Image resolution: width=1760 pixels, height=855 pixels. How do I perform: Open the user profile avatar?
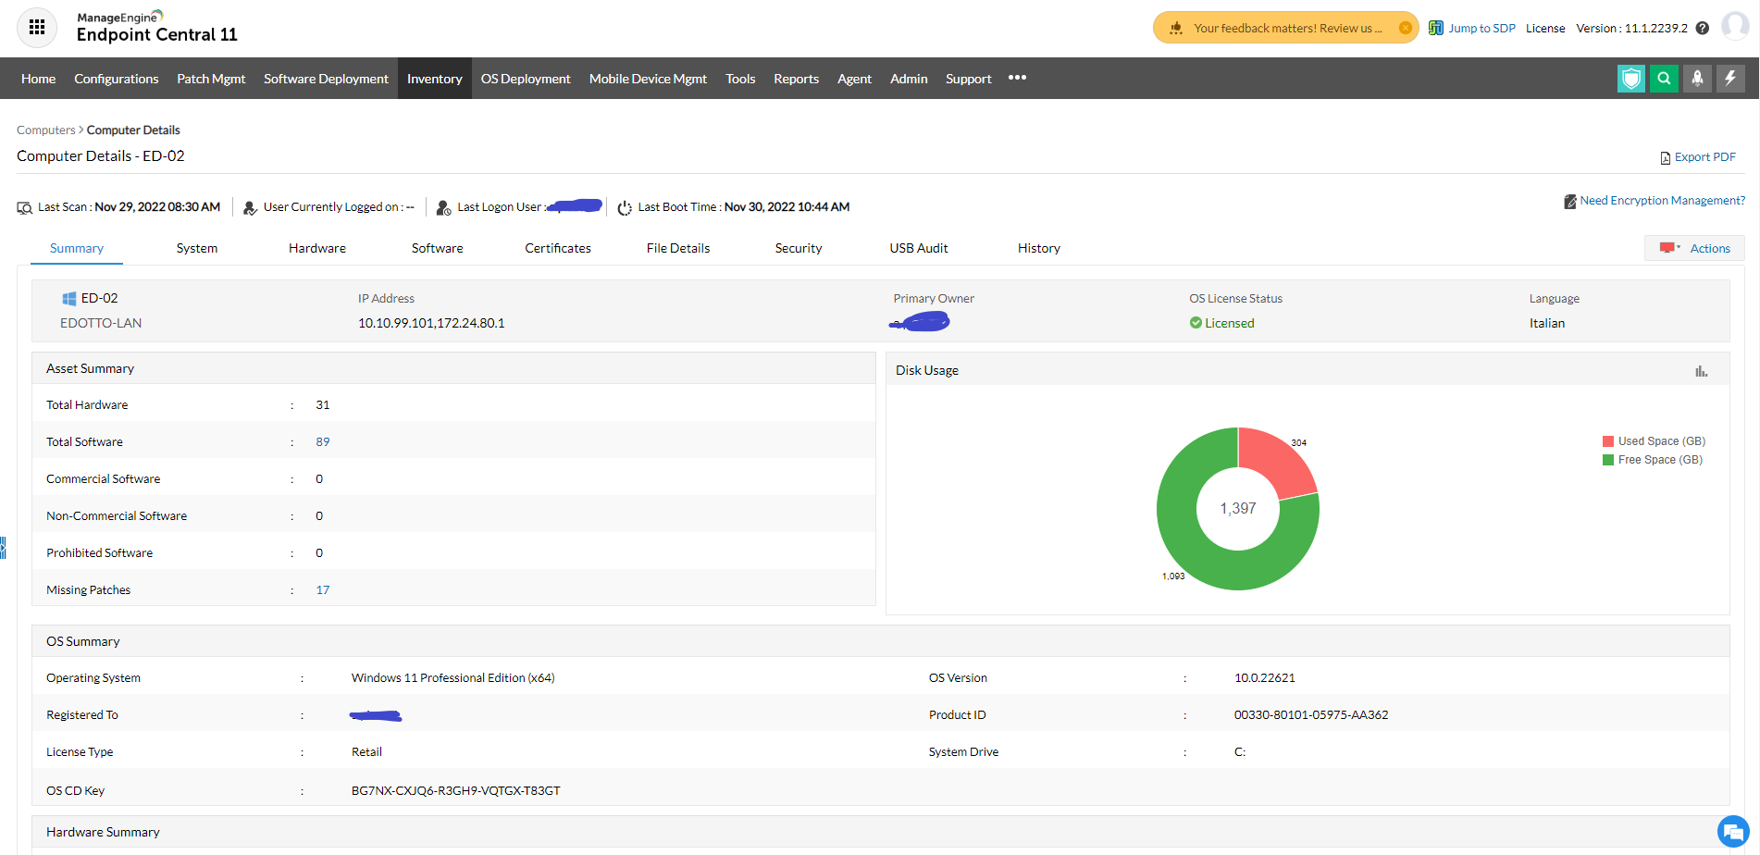point(1734,27)
